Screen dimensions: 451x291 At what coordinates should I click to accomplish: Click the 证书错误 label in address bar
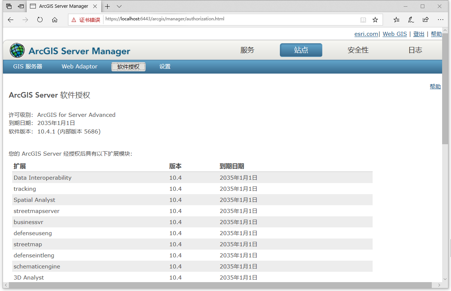tap(90, 20)
